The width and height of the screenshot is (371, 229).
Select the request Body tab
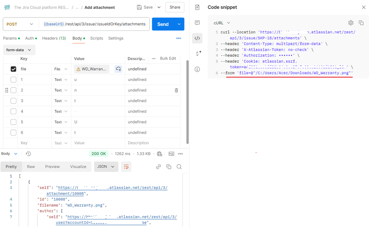tap(79, 38)
